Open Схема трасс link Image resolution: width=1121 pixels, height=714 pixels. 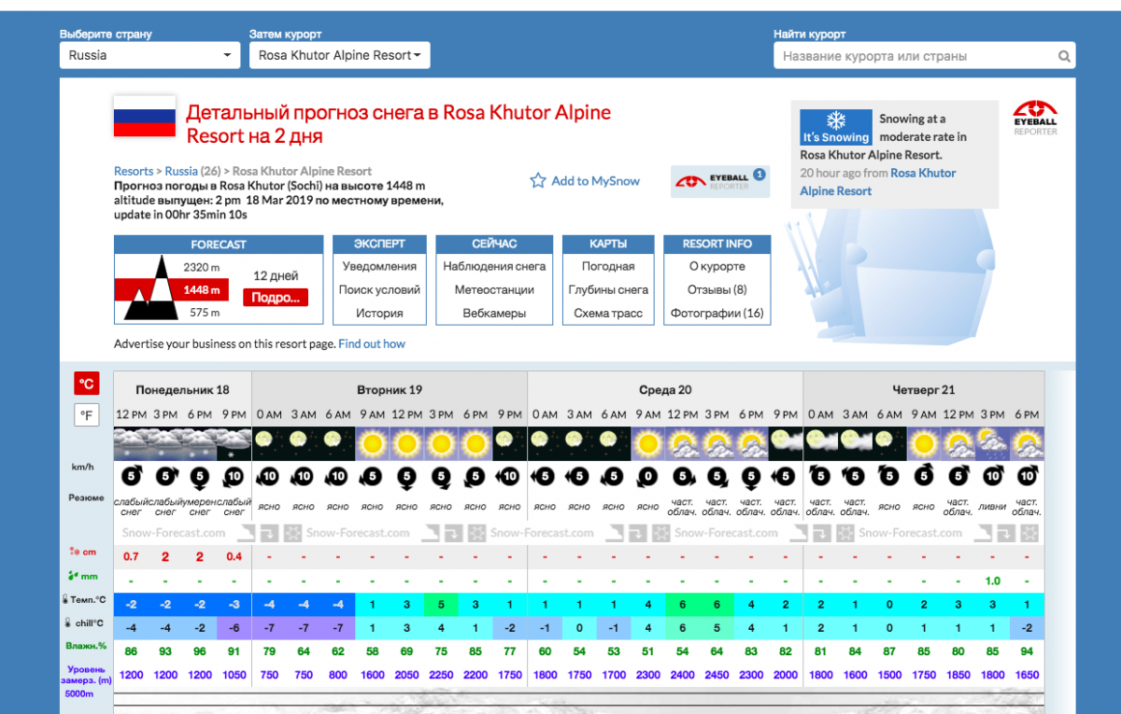608,314
